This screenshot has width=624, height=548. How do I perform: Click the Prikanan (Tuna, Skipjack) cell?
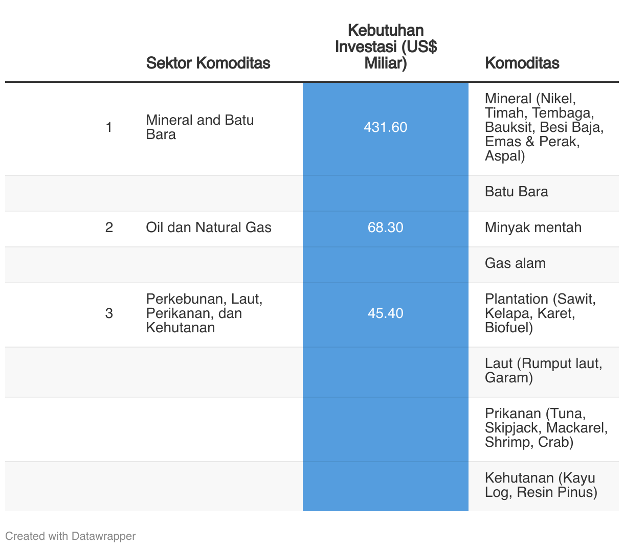(x=546, y=428)
